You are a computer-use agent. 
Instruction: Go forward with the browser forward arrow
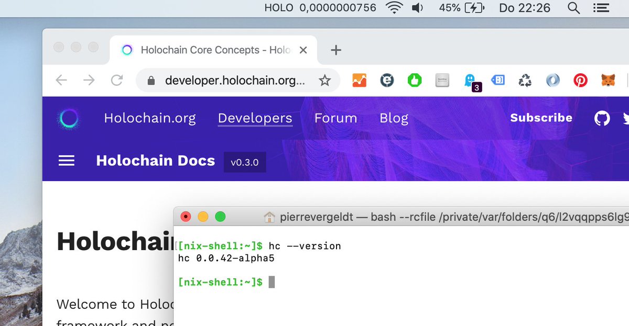pos(89,80)
